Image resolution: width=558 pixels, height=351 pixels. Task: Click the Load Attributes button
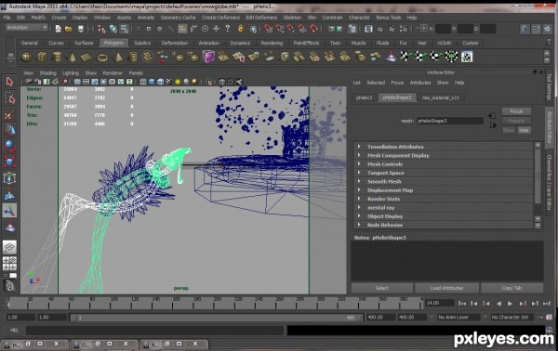click(446, 288)
